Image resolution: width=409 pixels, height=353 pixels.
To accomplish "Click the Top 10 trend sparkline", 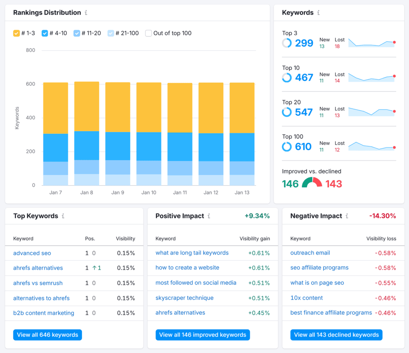I will 372,77.
